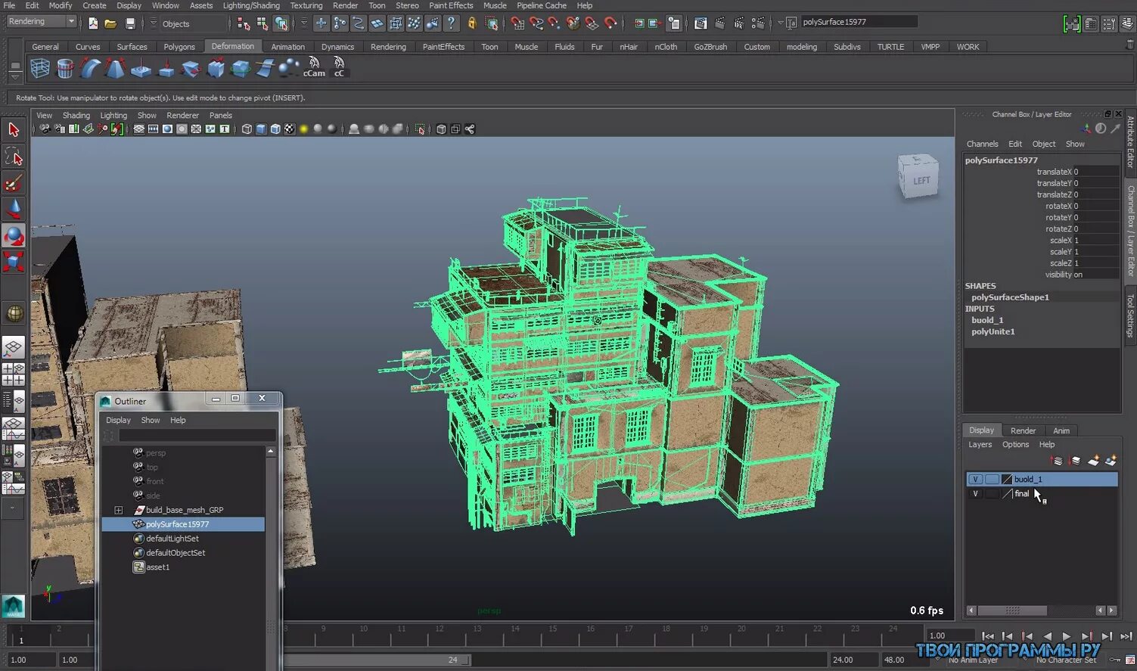Toggle select by component type mode
The width and height of the screenshot is (1137, 671).
click(x=281, y=23)
